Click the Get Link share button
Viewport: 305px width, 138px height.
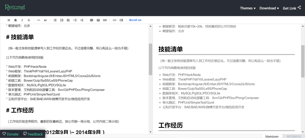click(x=292, y=8)
